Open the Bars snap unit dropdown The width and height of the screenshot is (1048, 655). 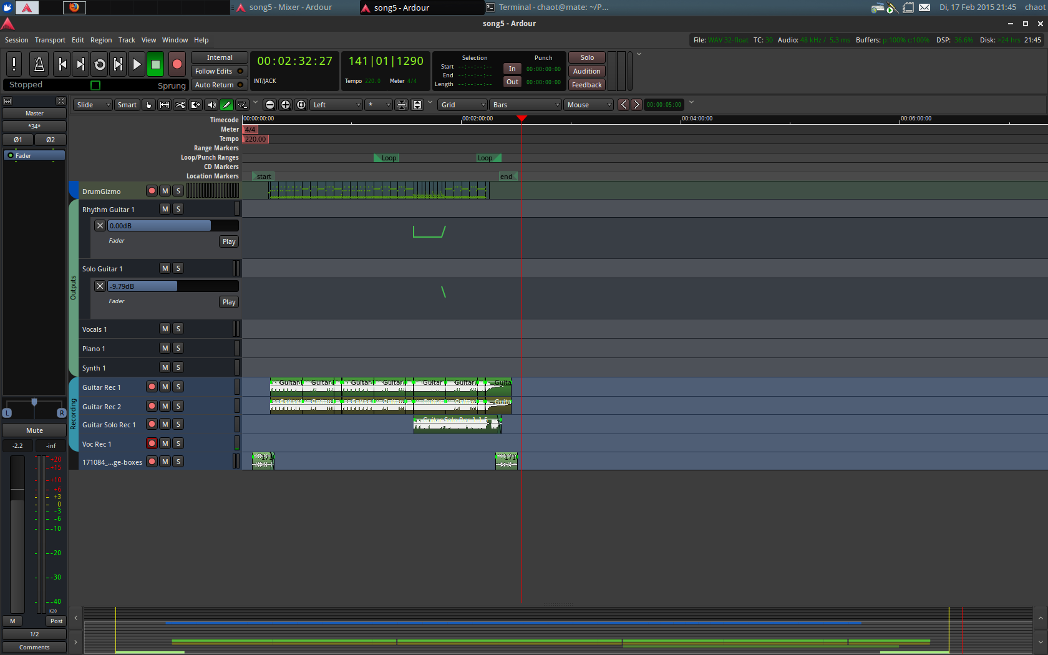pos(525,105)
